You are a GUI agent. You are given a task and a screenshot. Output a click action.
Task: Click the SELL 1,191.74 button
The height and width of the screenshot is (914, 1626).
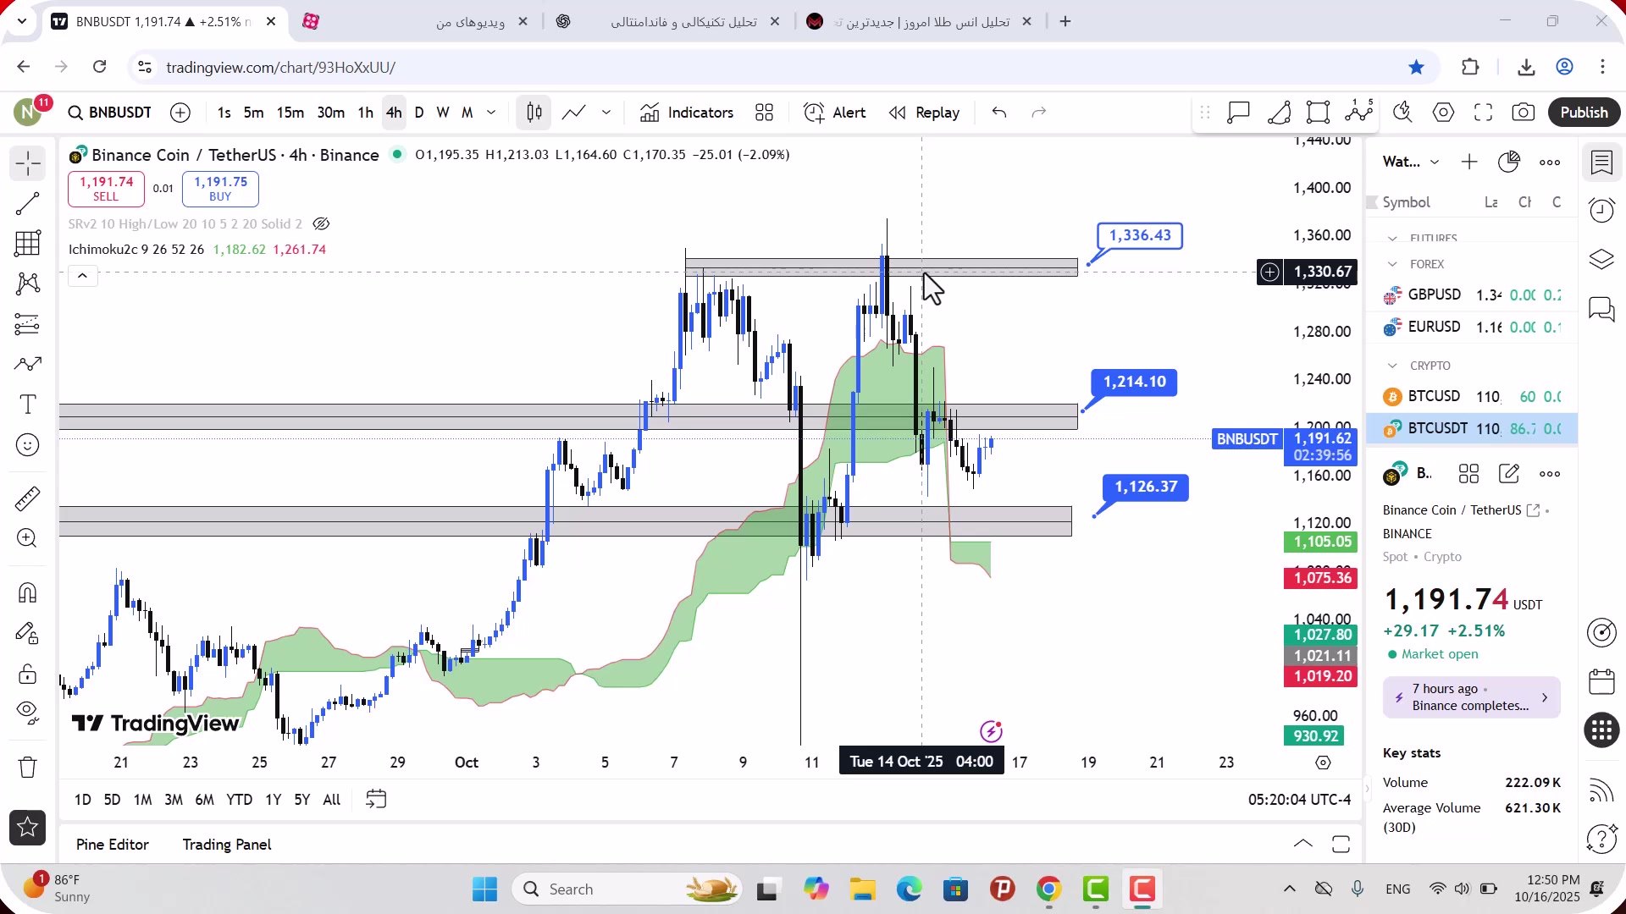point(106,189)
